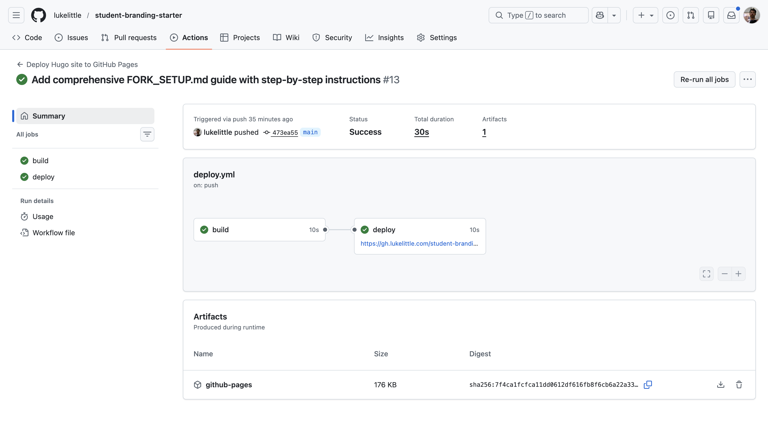Viewport: 768px width, 436px height.
Task: Copy the sha256 digest of github-pages artifact
Action: 647,384
